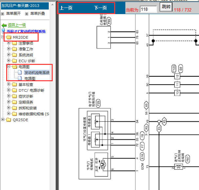Click the 东风日产-新天籁-2013 title
Screen dimensions: 199x190
[20, 6]
